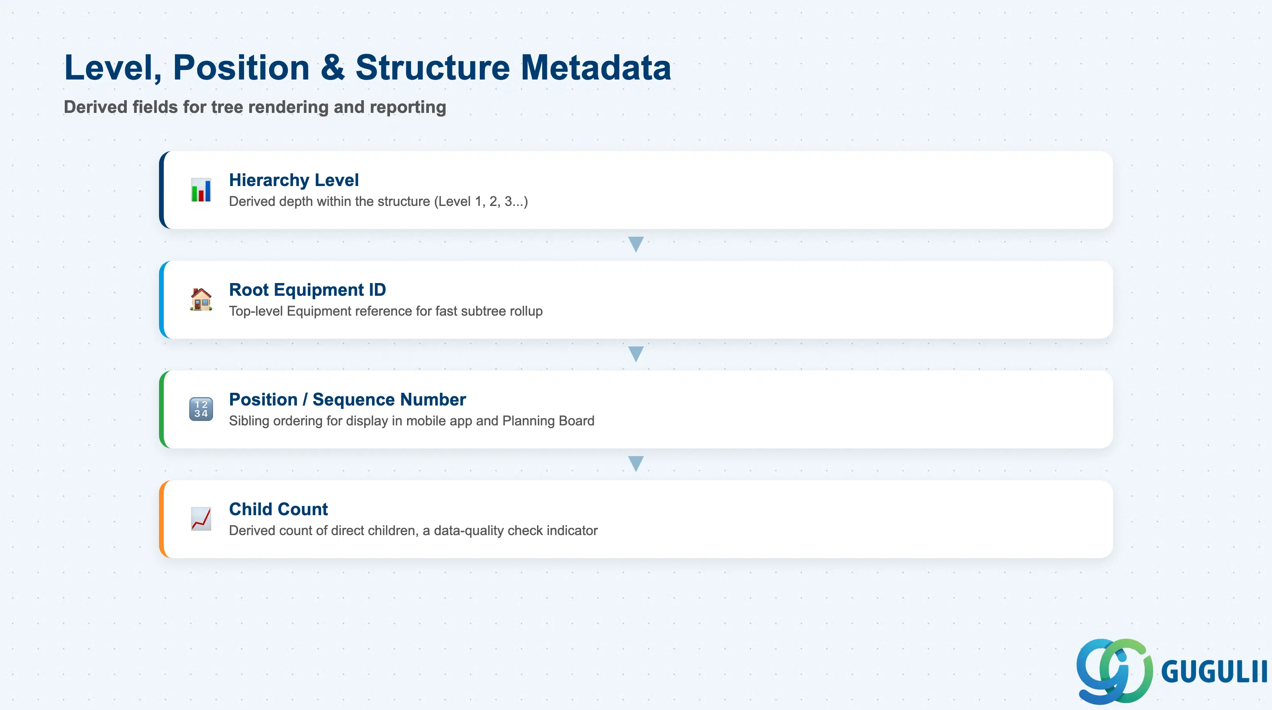
Task: Click the subtitle about derived fields
Action: point(255,107)
